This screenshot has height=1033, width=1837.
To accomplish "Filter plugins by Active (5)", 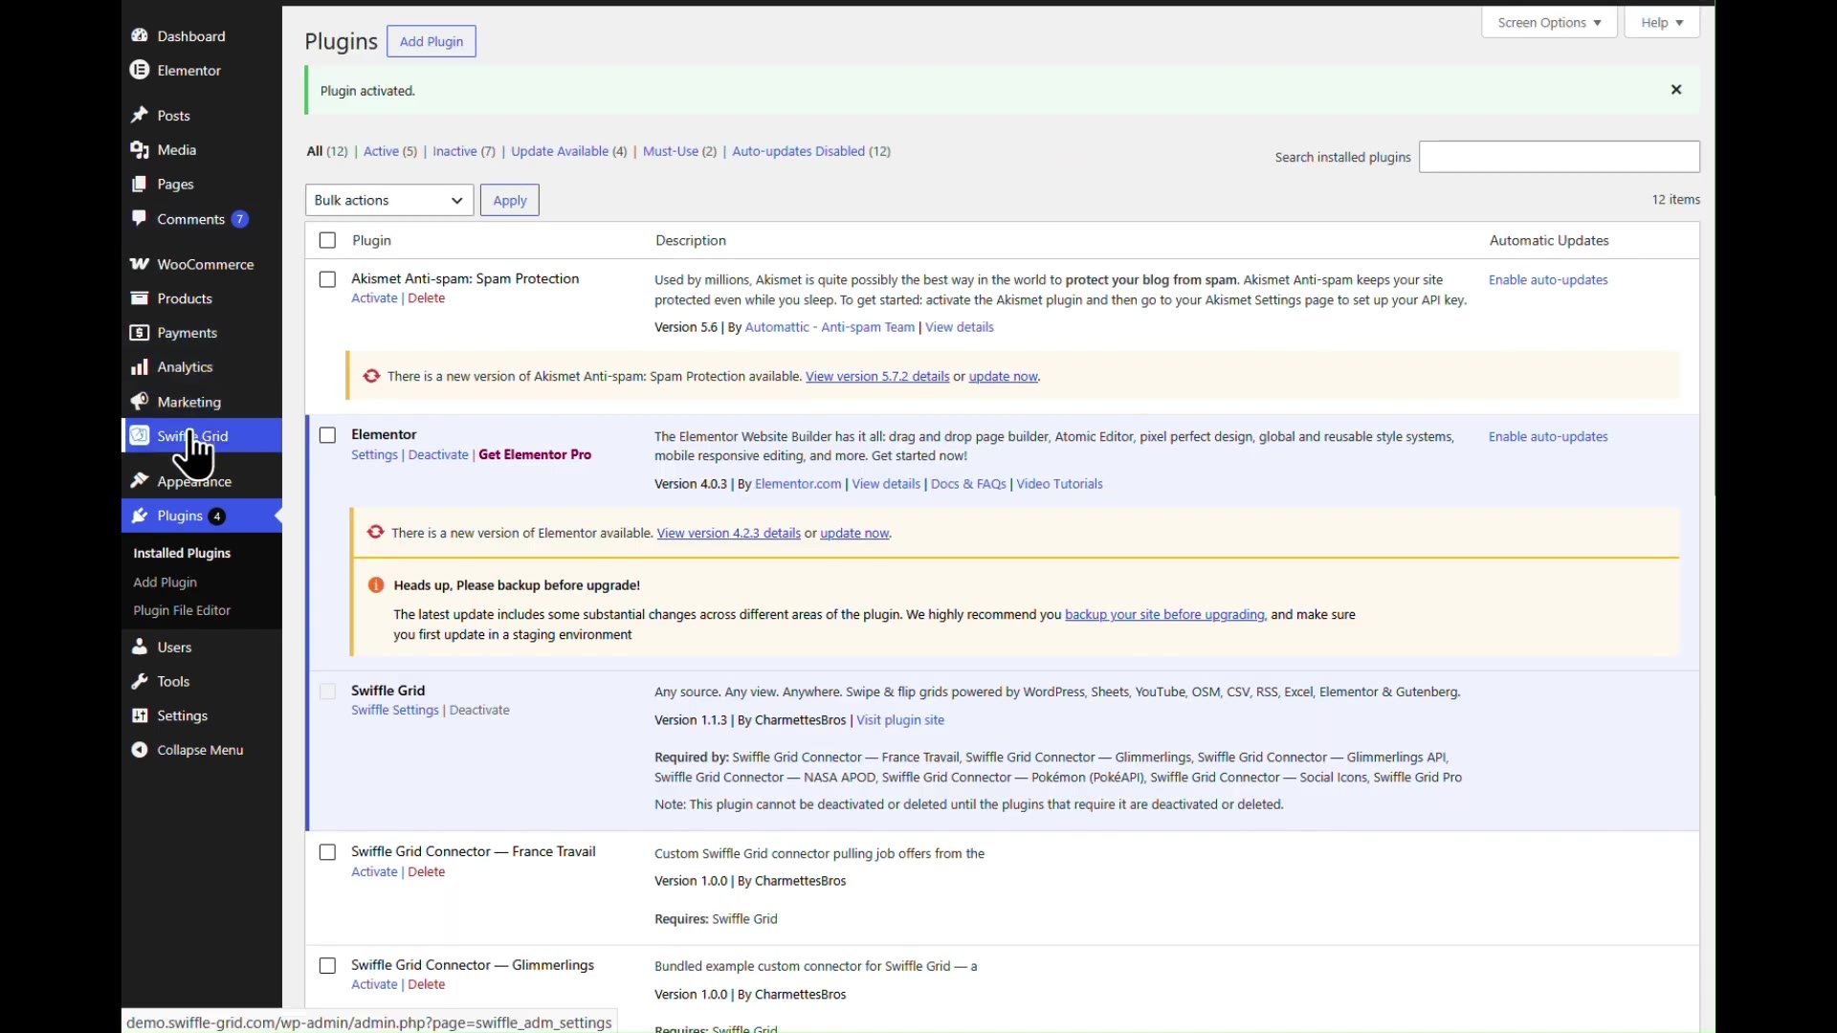I will (390, 151).
